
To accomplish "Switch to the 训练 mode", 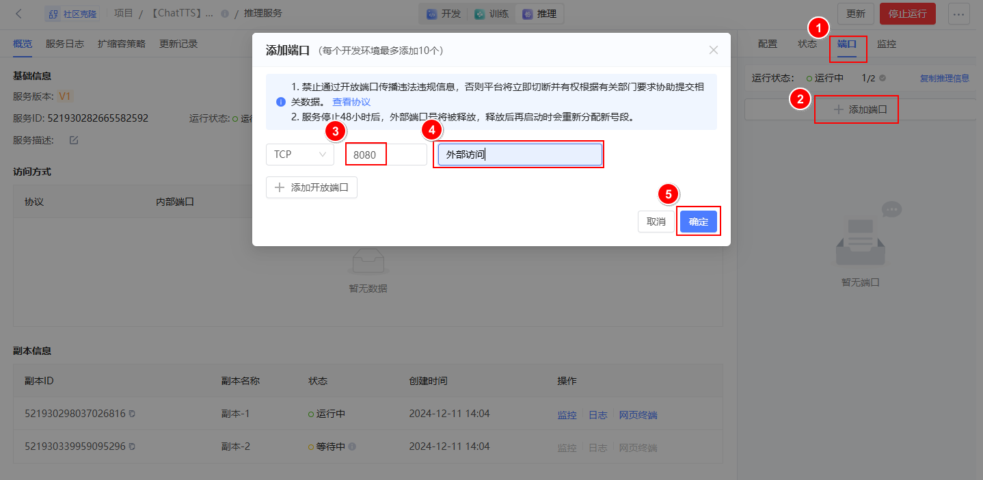I will point(491,14).
